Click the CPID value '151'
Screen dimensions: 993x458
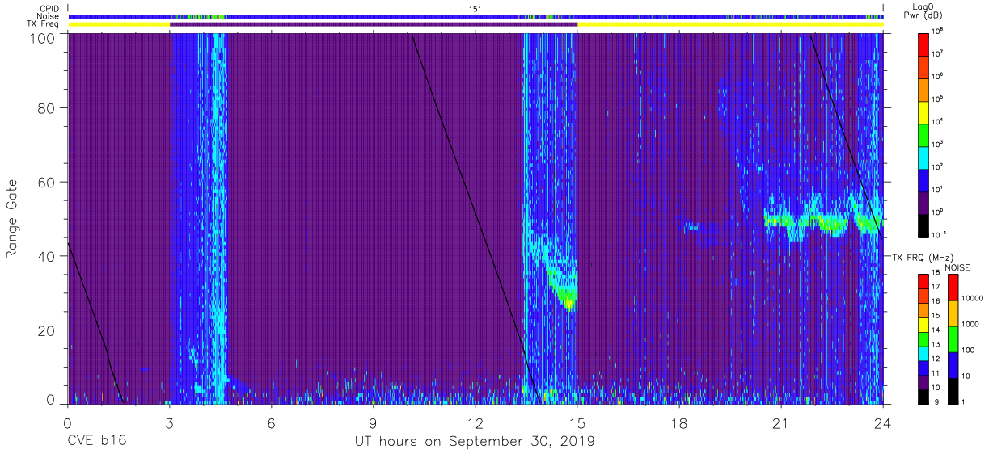[475, 8]
